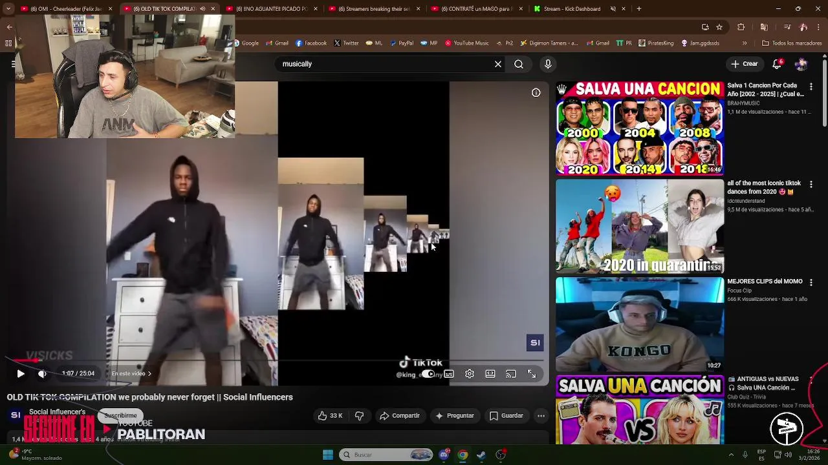828x465 pixels.
Task: Open the YouTube notifications bell
Action: point(778,64)
